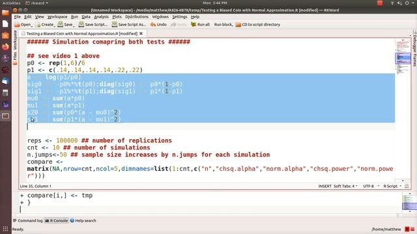Image resolution: width=417 pixels, height=234 pixels.
Task: Close the script tab with X
Action: click(141, 33)
